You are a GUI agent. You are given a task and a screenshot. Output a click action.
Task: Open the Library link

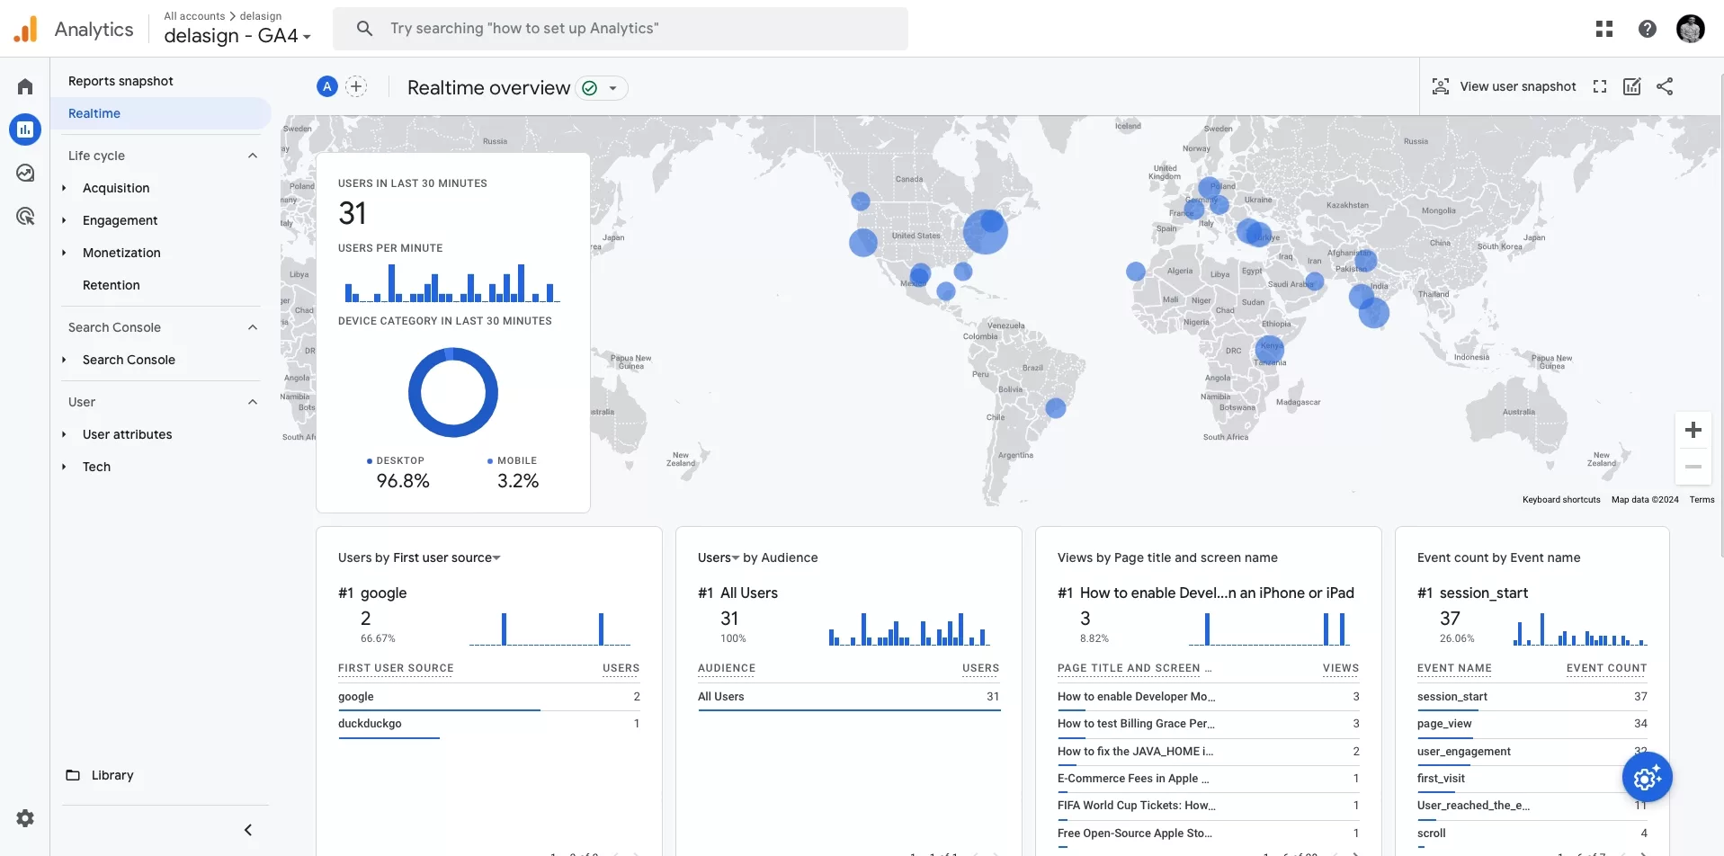[112, 775]
